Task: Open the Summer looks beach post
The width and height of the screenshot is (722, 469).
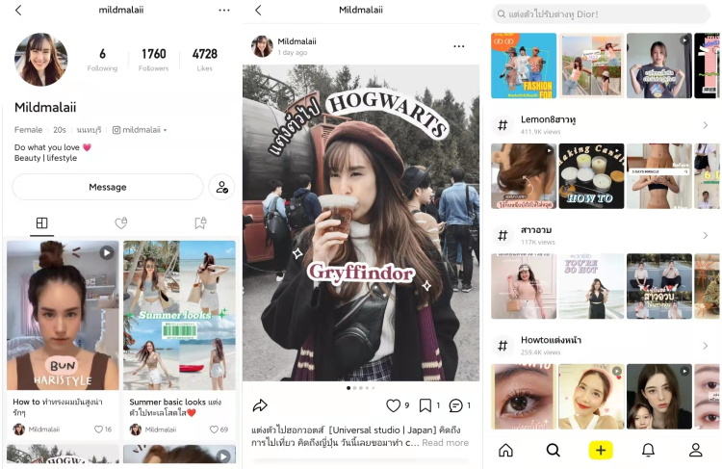Action: coord(180,315)
